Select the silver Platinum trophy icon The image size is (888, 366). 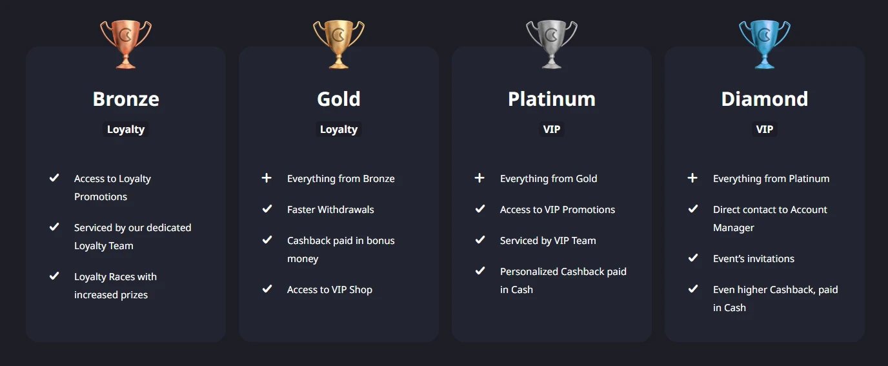coord(552,44)
